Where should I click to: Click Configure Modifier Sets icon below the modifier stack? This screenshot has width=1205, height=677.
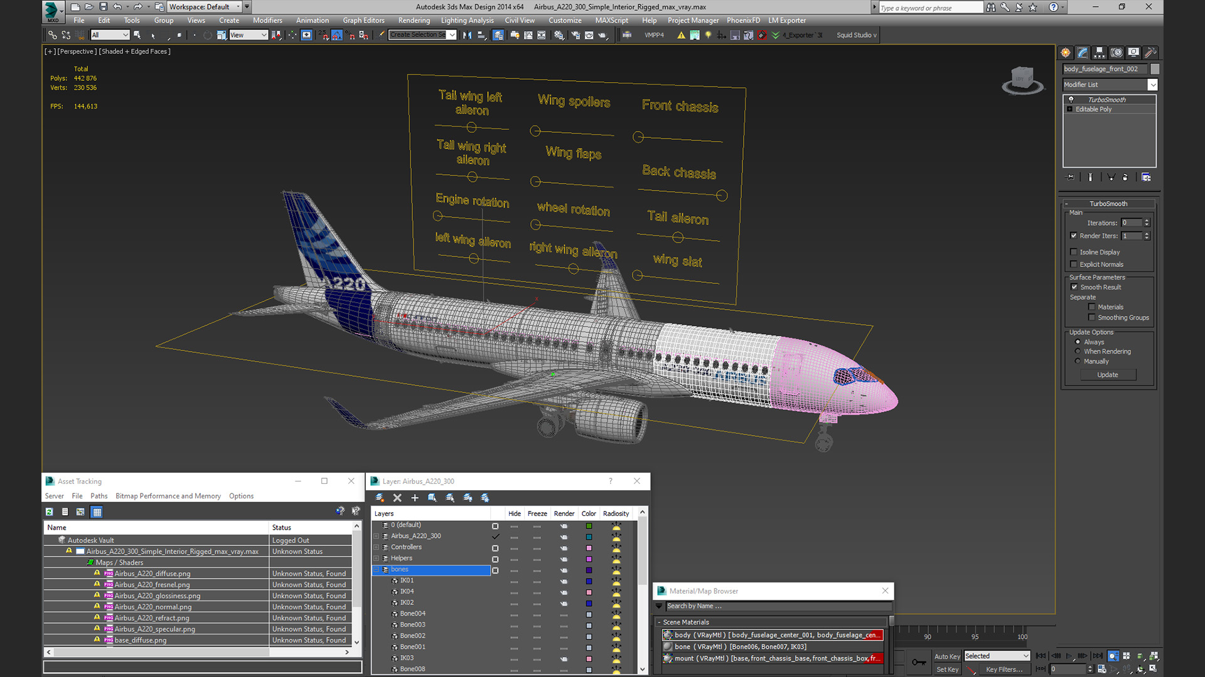pyautogui.click(x=1146, y=177)
